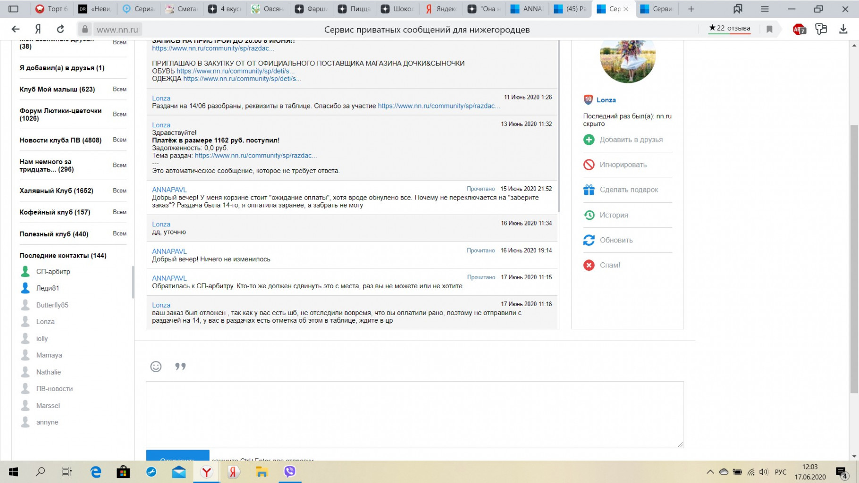
Task: Open the Mail app in taskbar
Action: [x=179, y=472]
